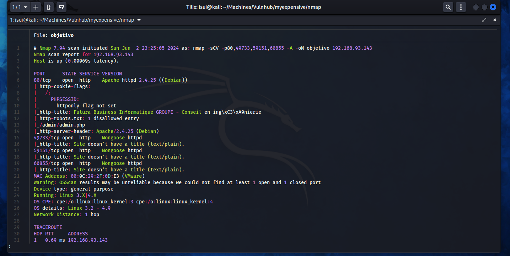Screen dimensions: 510x256
Task: Click the MAC Address line in output
Action: pyautogui.click(x=89, y=176)
